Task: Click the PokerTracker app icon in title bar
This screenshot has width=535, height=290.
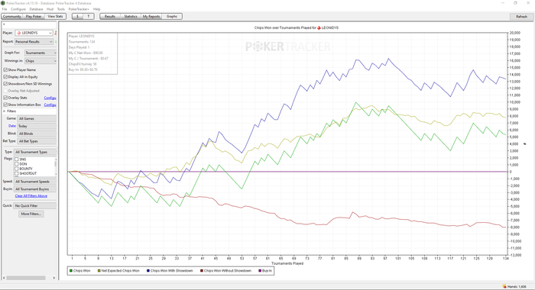Action: [3, 3]
